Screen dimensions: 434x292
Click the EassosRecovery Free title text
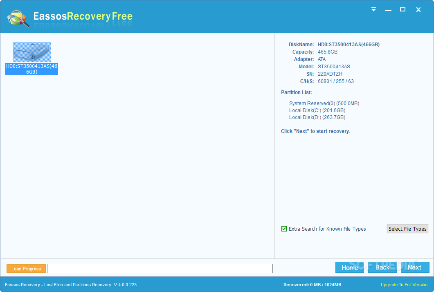point(83,16)
